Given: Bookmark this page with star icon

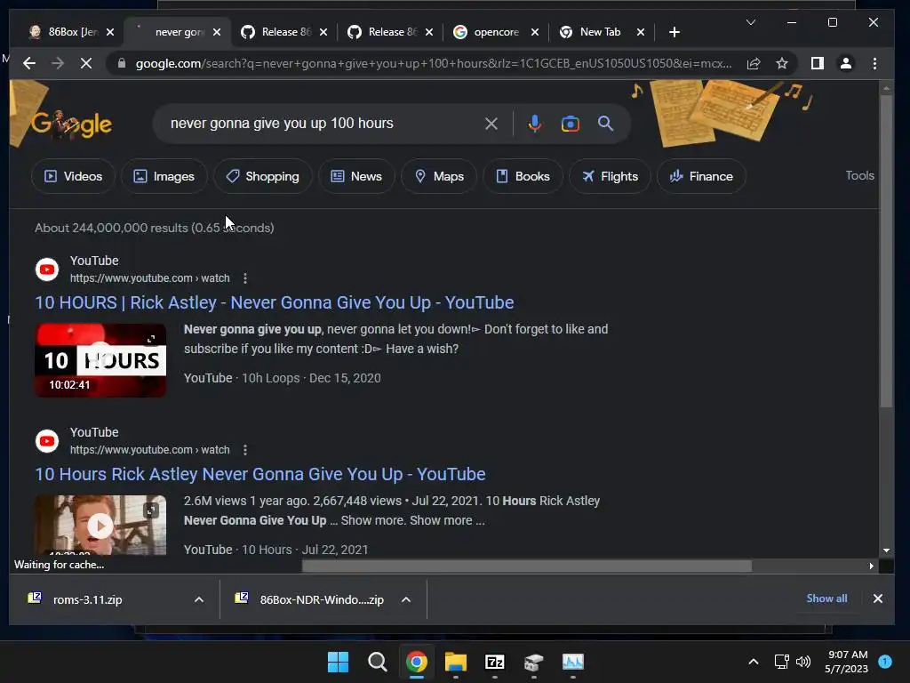Looking at the screenshot, I should point(782,63).
